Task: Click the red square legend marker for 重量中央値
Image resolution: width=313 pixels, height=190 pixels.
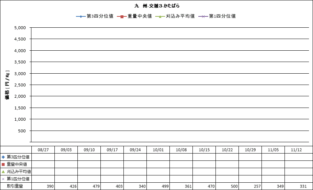Action: [x=122, y=16]
